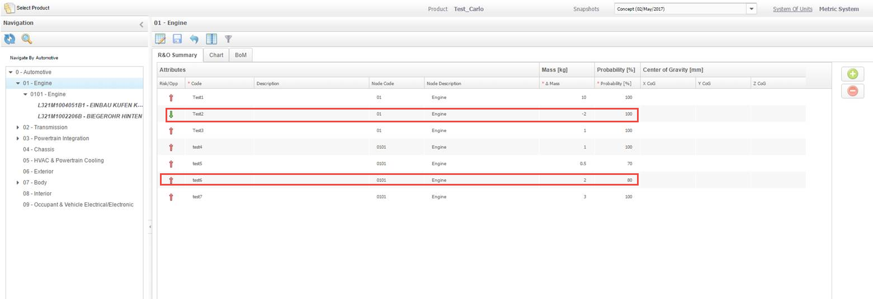Switch to the BoM tab

[240, 55]
